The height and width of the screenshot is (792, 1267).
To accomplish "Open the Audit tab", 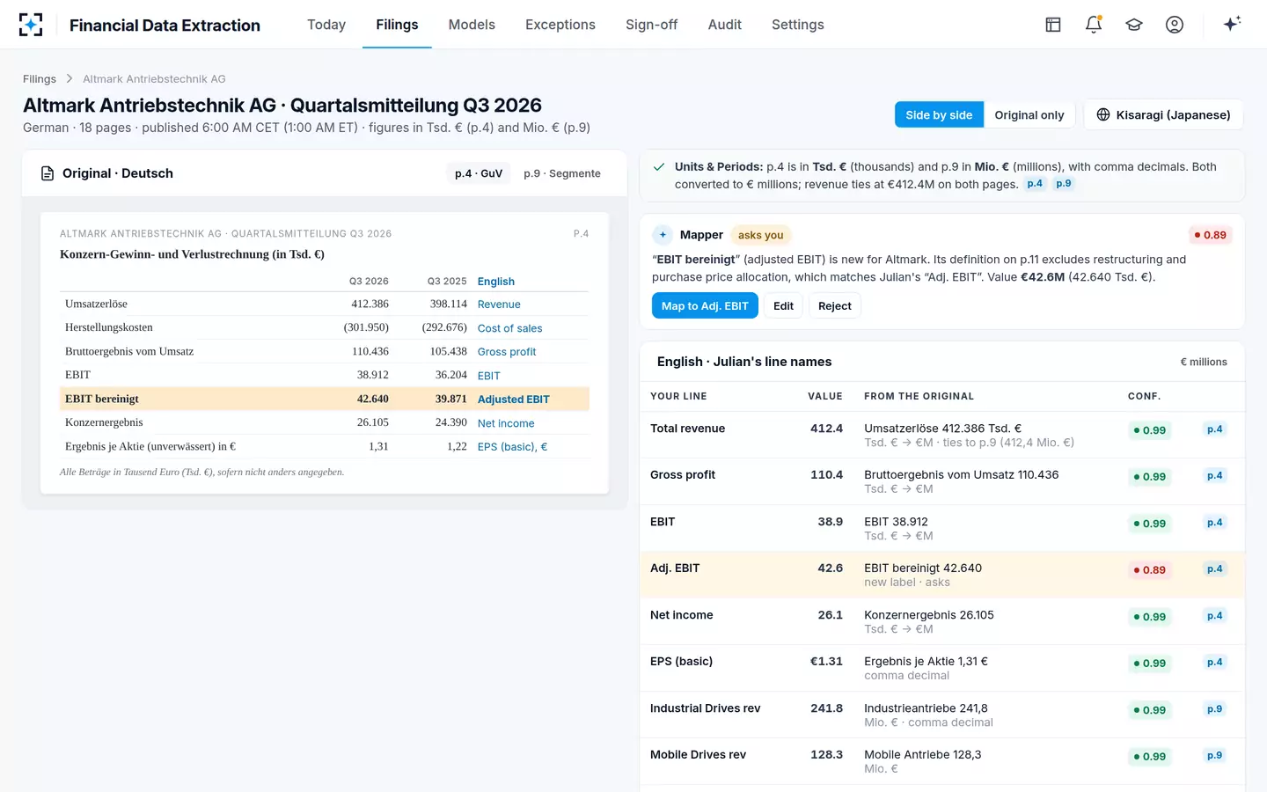I will (x=725, y=25).
